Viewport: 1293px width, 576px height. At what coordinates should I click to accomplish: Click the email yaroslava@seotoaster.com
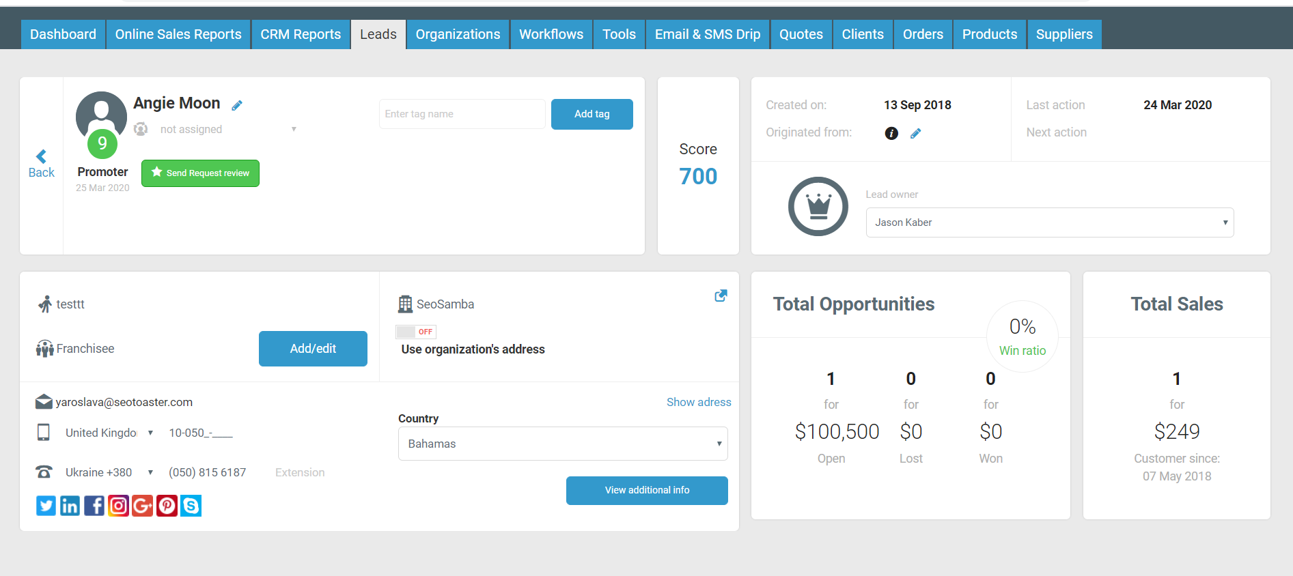[124, 403]
